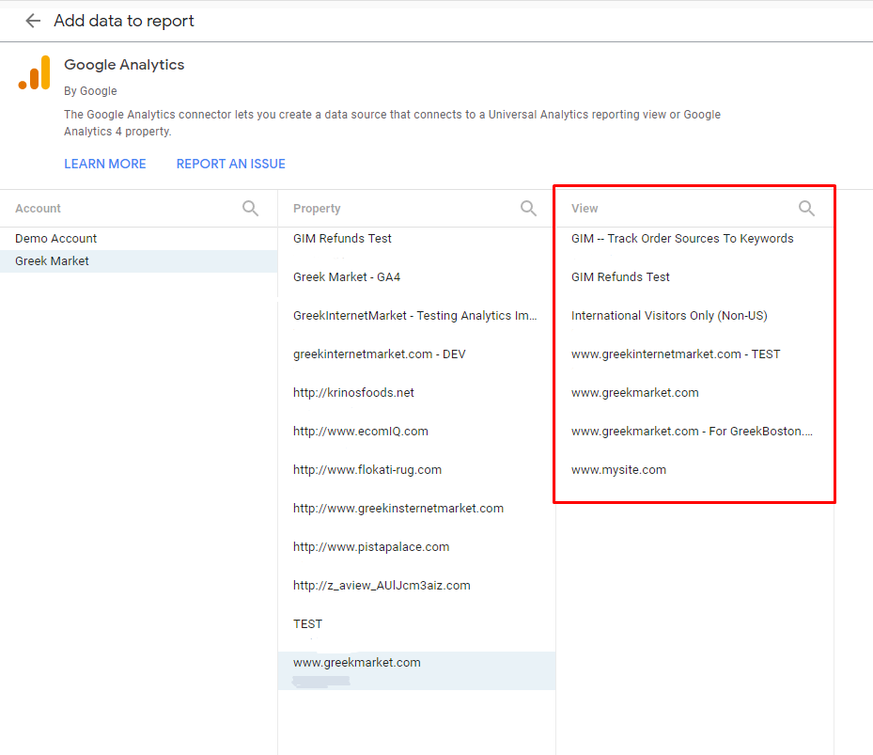873x755 pixels.
Task: Choose the Greek Market - GA4 property
Action: [347, 277]
